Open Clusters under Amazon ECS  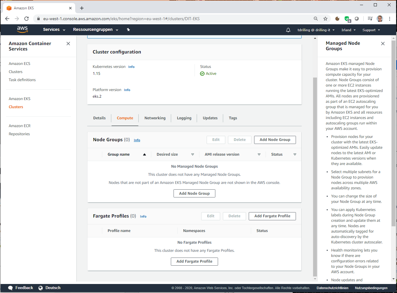click(16, 72)
